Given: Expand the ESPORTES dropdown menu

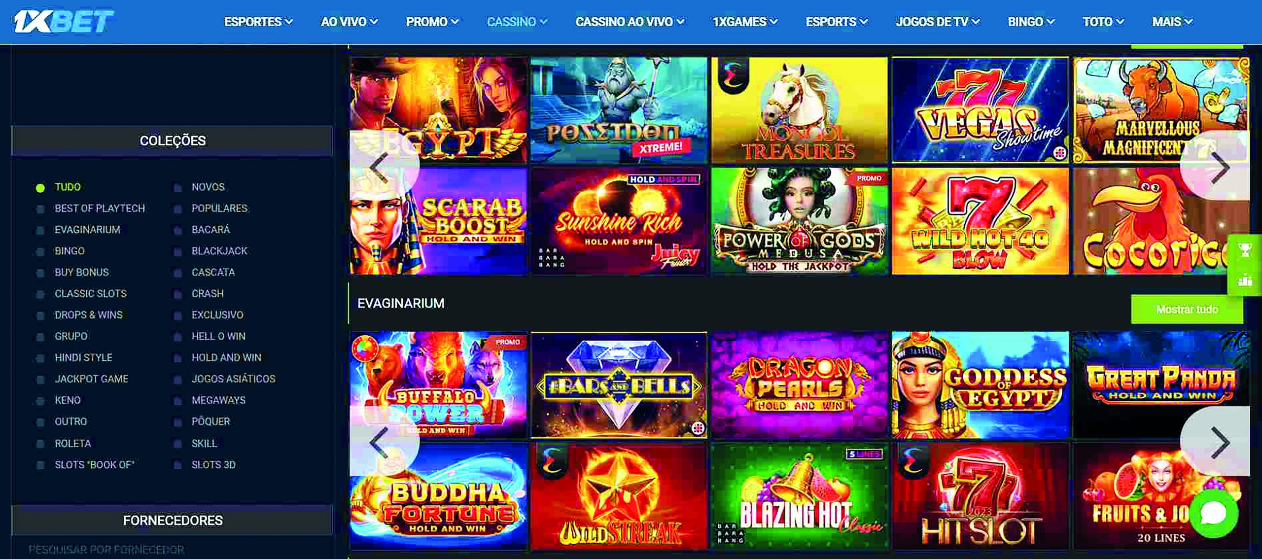Looking at the screenshot, I should (258, 22).
